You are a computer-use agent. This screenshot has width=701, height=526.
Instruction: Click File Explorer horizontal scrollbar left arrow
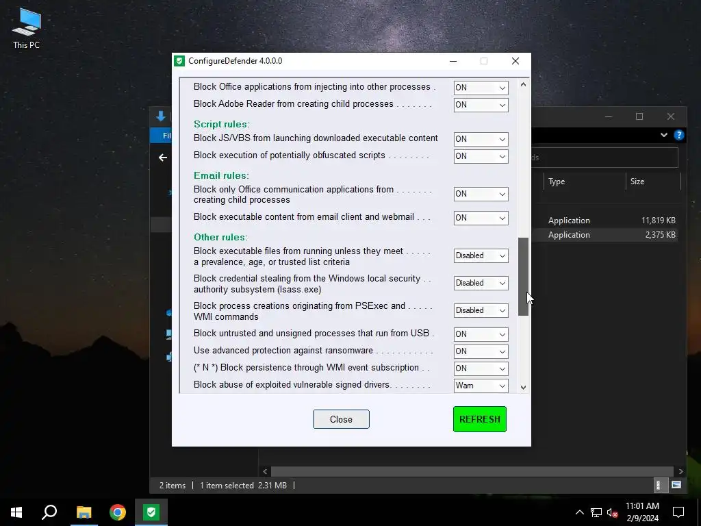click(x=265, y=471)
